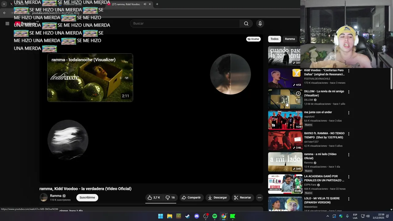393x221 pixels.
Task: Open cuando pase la tormenta video thumbnail
Action: pyautogui.click(x=284, y=56)
